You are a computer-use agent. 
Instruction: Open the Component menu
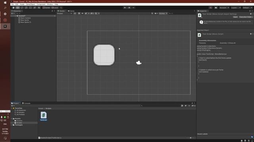pyautogui.click(x=41, y=4)
